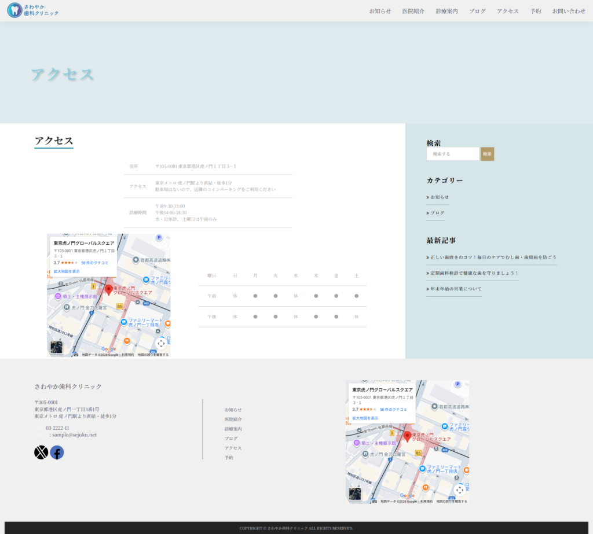Open 医院紹介 in the top navigation

[x=413, y=11]
